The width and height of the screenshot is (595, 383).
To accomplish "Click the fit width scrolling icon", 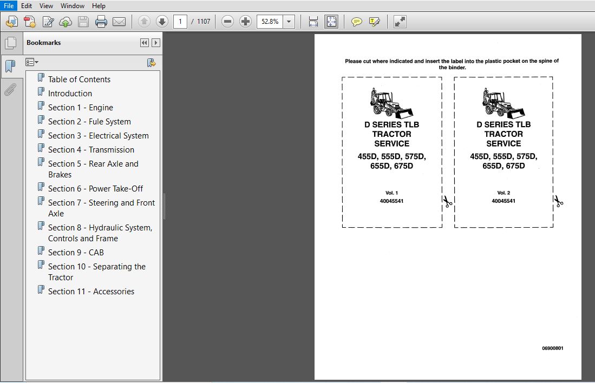I will pos(313,22).
